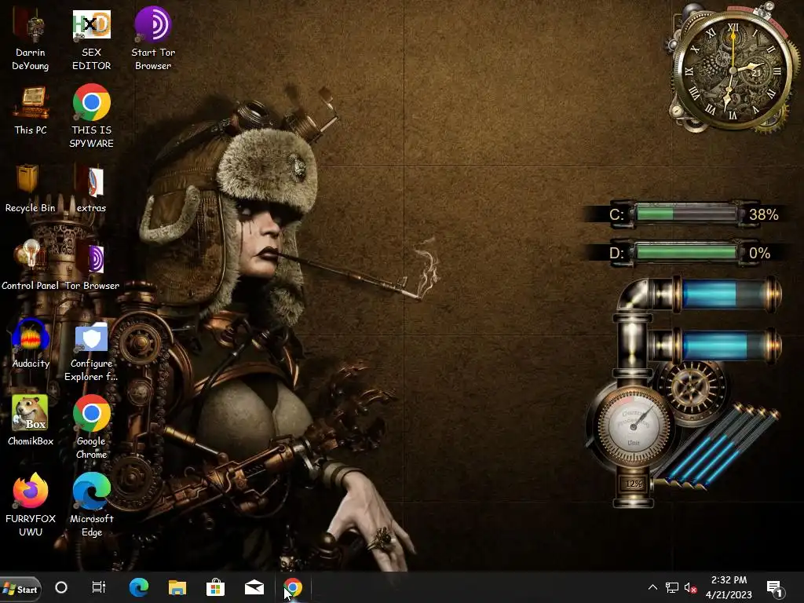Open Microsoft Edge from the taskbar
Viewport: 804px width, 603px height.
[x=138, y=587]
